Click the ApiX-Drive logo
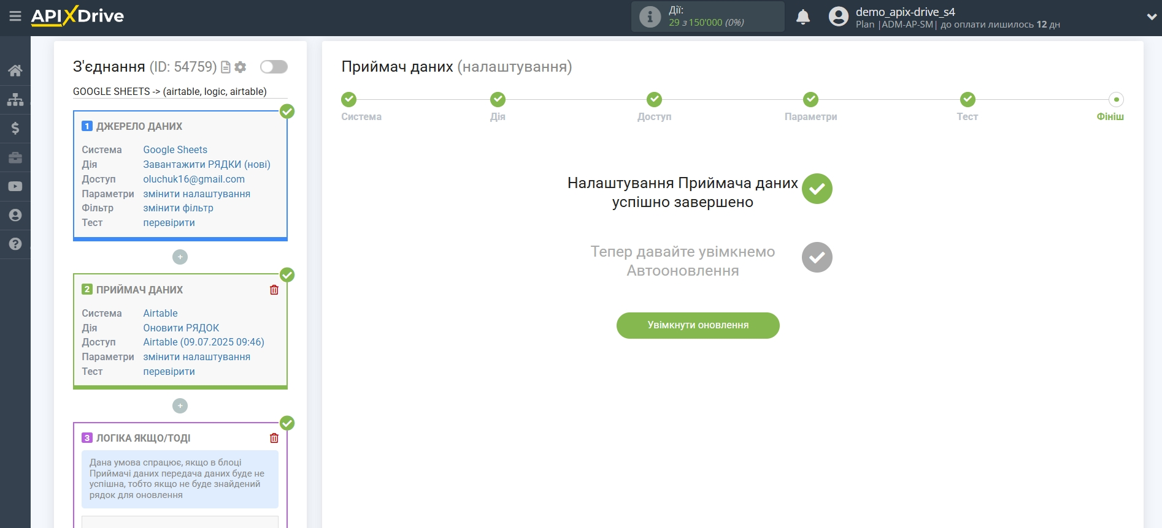This screenshot has height=528, width=1162. pyautogui.click(x=77, y=16)
